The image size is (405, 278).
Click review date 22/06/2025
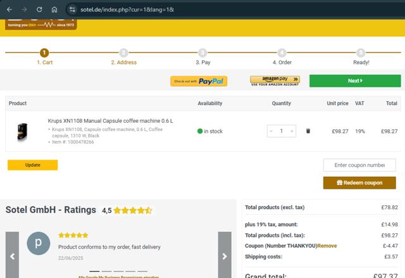click(x=70, y=258)
